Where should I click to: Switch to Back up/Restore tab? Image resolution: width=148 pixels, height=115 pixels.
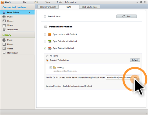coord(90,7)
